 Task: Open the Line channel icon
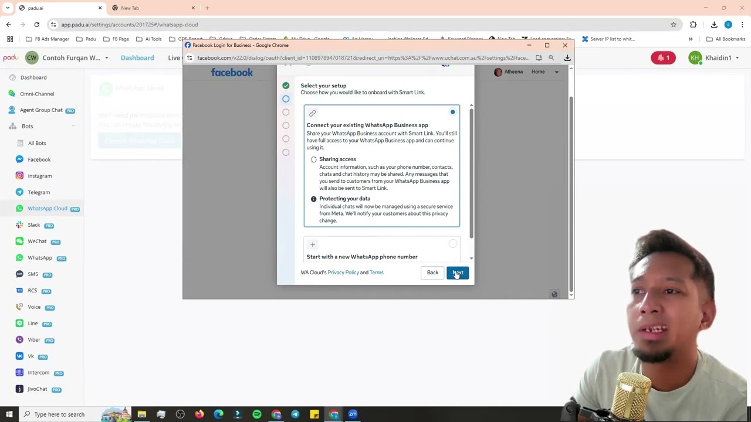tap(19, 324)
